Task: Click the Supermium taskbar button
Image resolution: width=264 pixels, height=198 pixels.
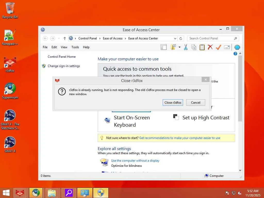Action: click(36, 193)
